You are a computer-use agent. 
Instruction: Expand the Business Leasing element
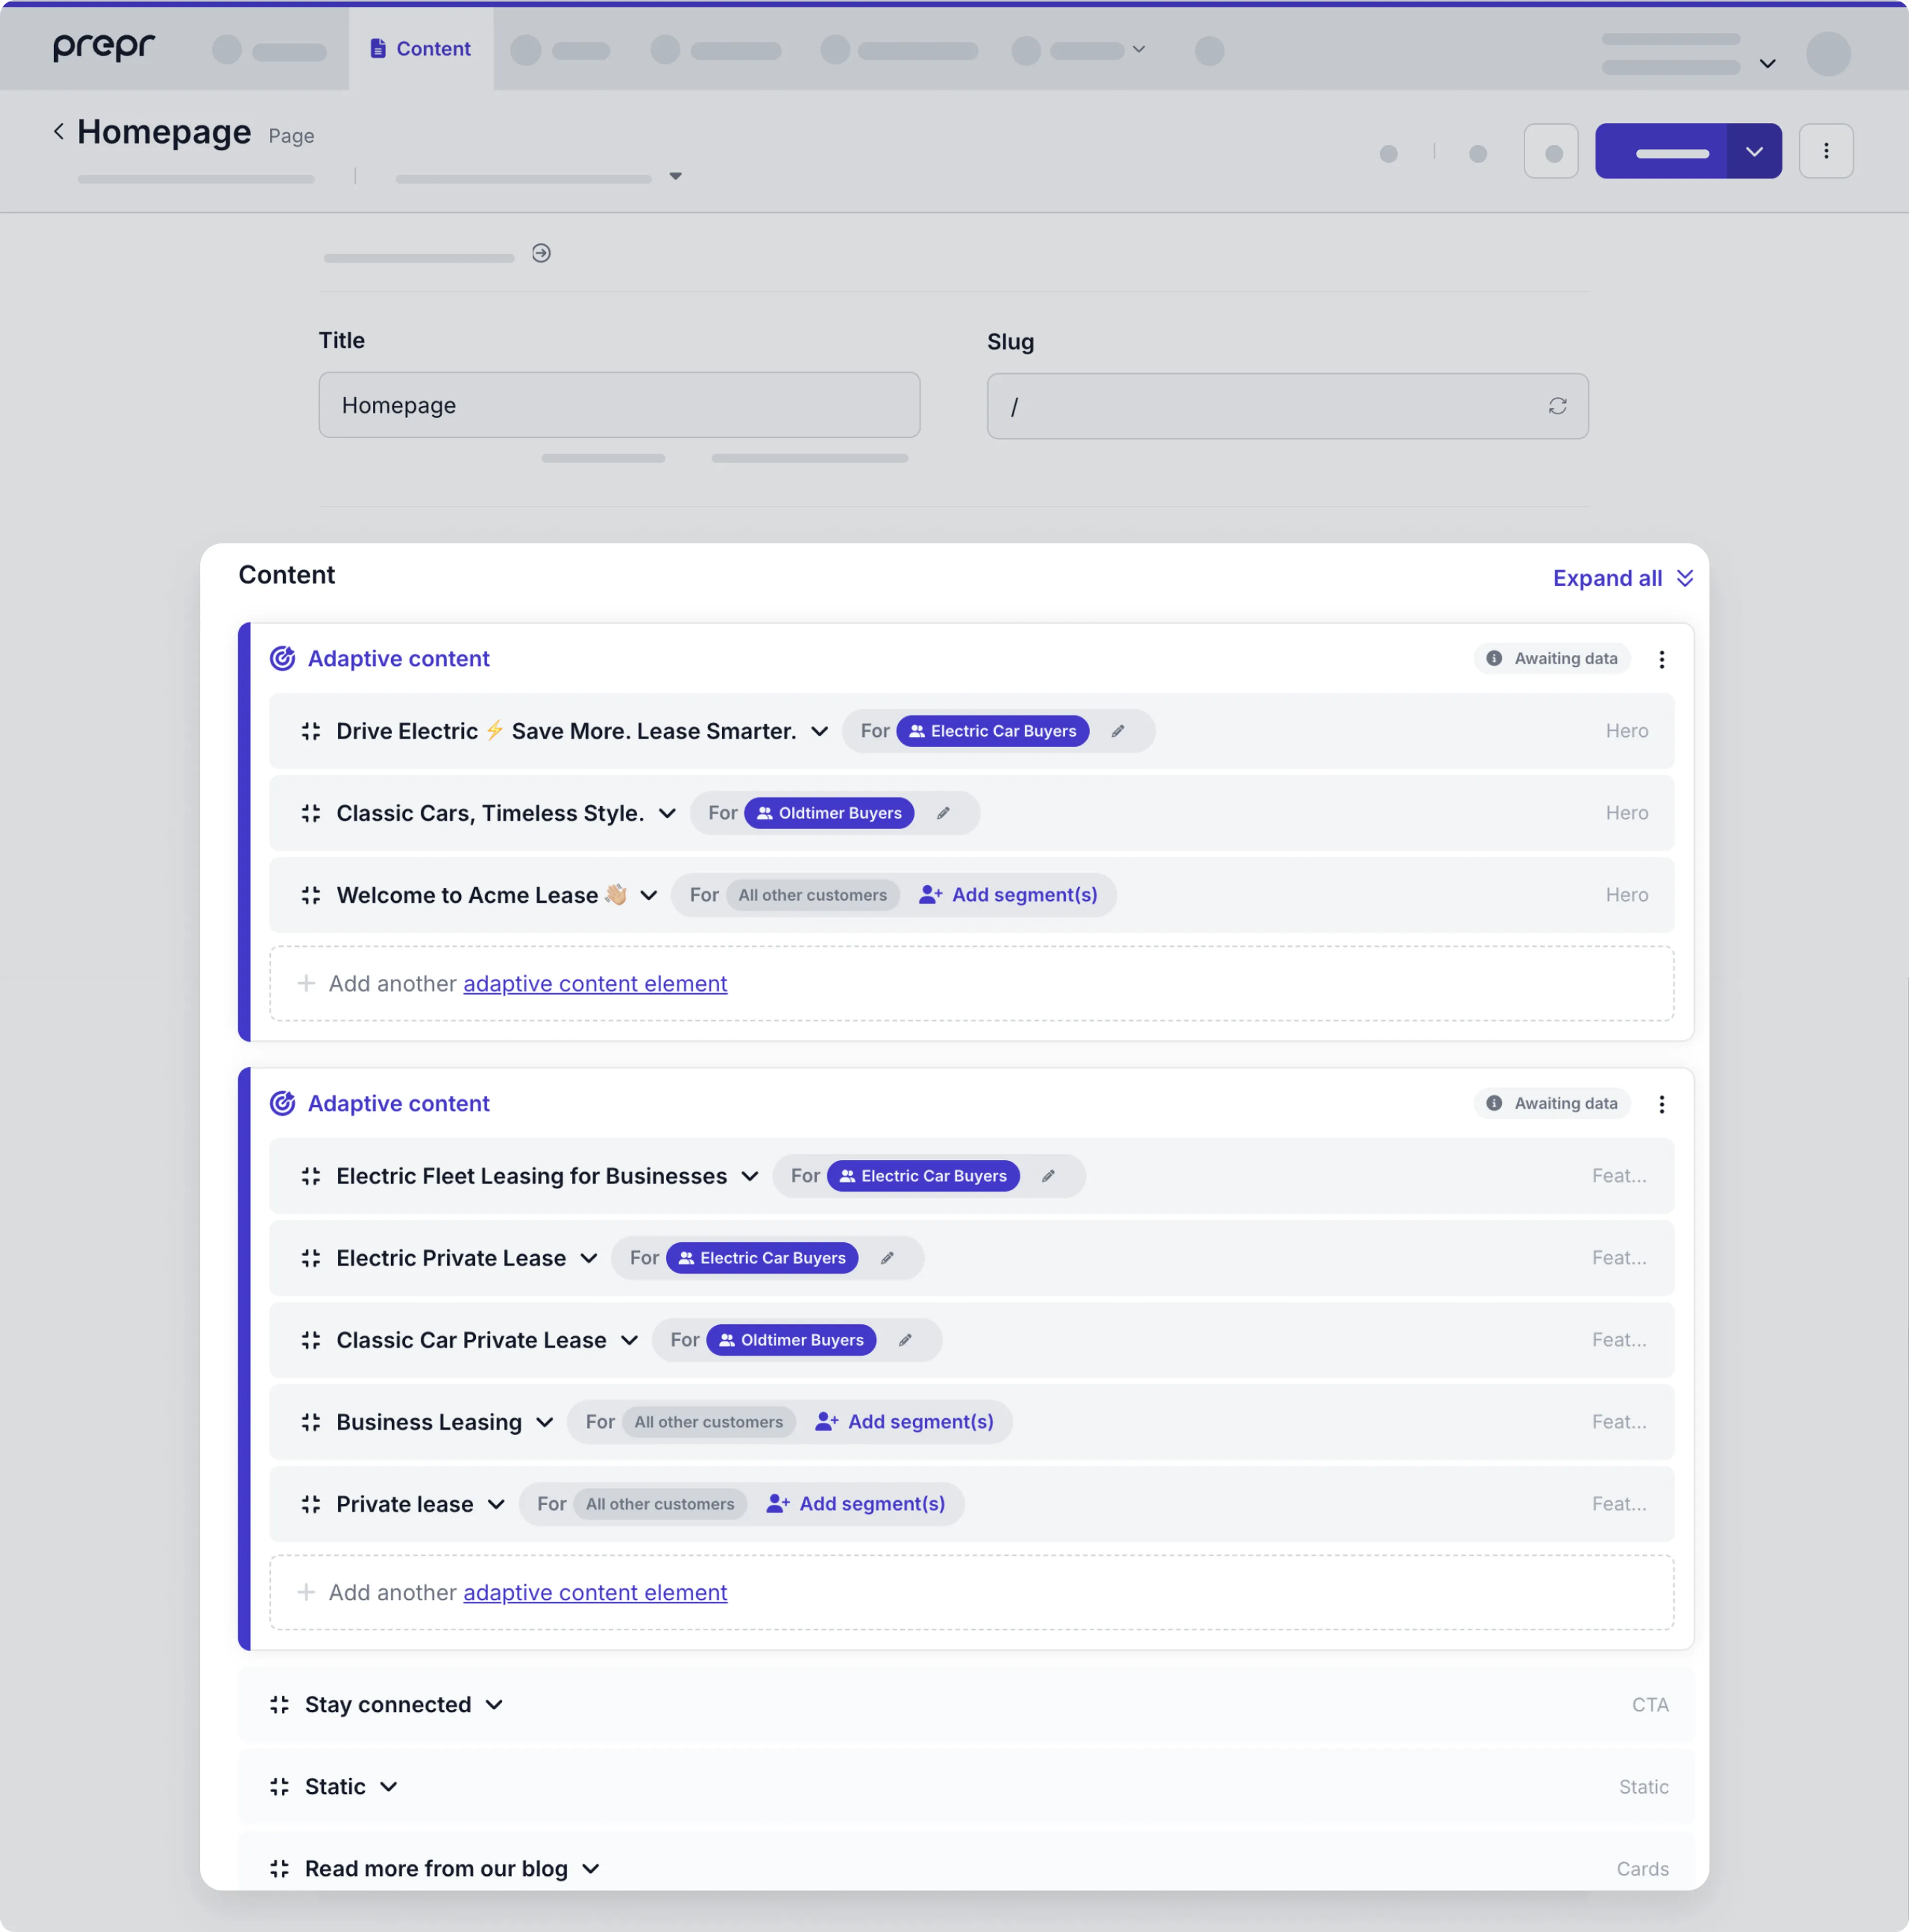point(544,1422)
